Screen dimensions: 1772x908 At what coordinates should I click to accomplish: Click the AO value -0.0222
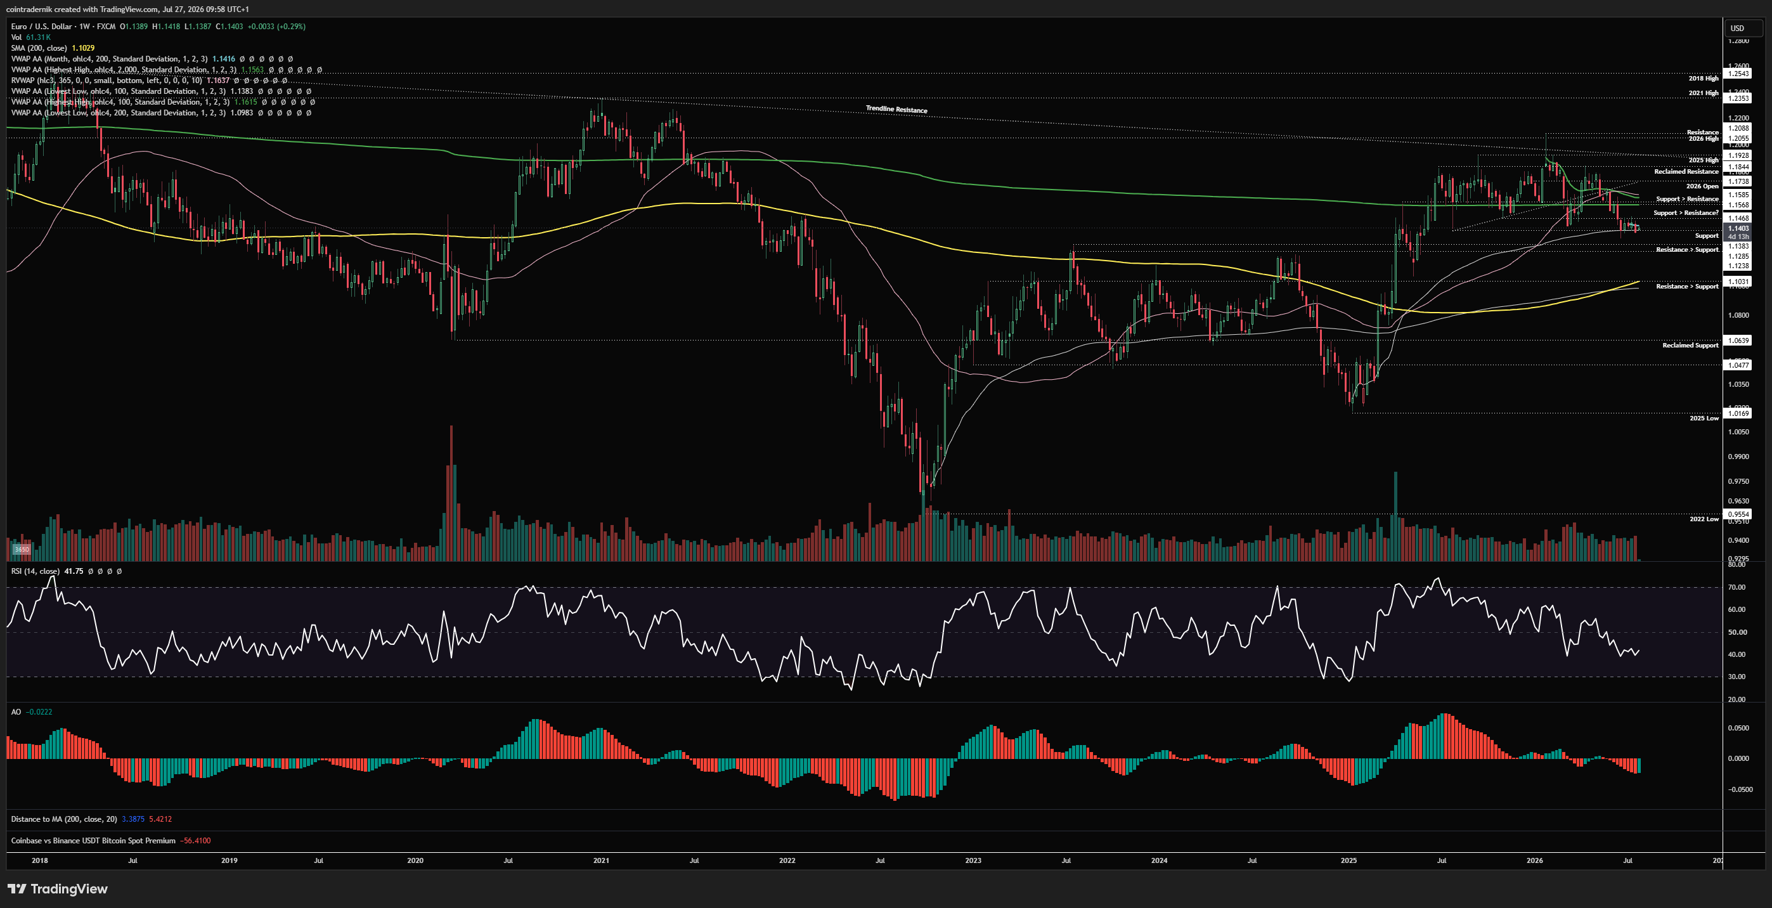[x=39, y=712]
